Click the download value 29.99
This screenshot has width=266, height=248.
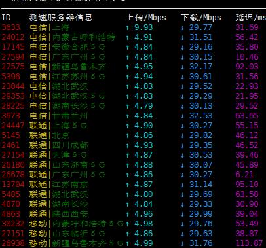pos(200,214)
